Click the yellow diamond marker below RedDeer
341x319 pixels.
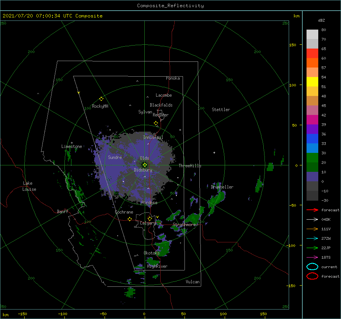tap(156, 123)
